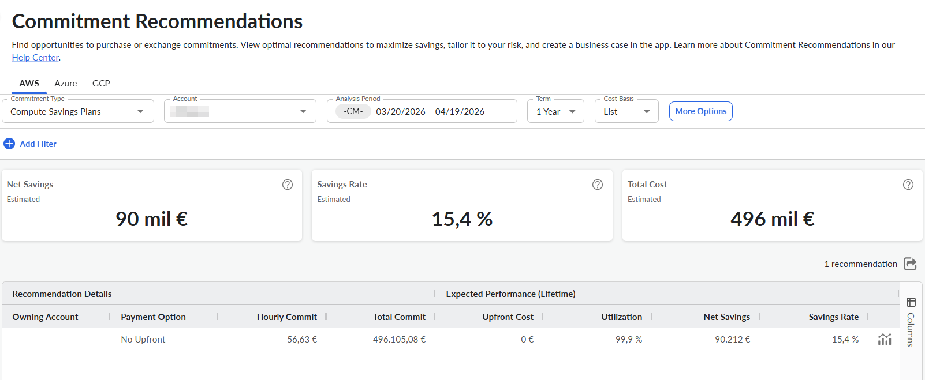Sort by Payment Option column header
925x380 pixels.
click(x=153, y=317)
